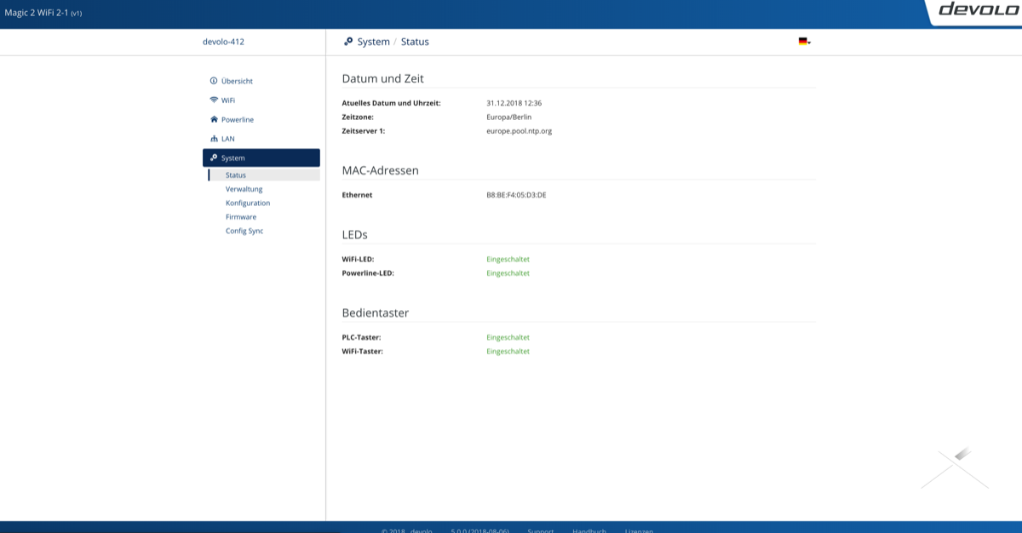Click the LAN network icon

coord(214,139)
